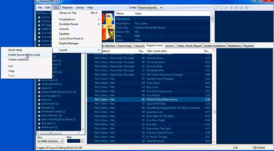
Task: Open the Order dropdown Repeat (playlist)
Action: tap(150, 8)
